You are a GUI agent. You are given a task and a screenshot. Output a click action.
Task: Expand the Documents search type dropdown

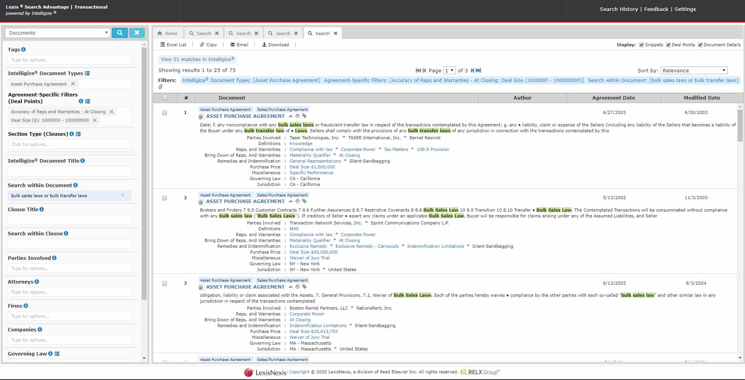click(x=58, y=33)
